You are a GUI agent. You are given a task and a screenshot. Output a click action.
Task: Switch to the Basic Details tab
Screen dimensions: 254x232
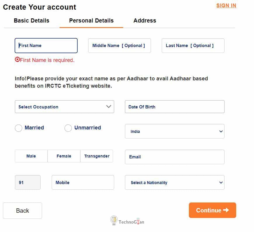(x=32, y=21)
